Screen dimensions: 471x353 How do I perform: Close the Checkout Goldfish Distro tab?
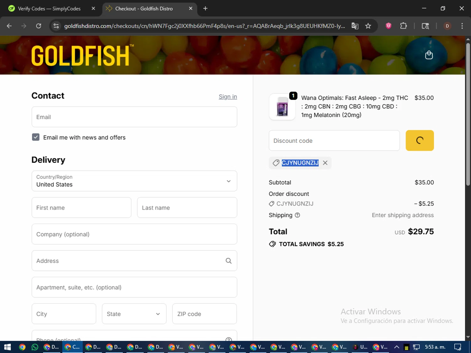[x=191, y=8]
